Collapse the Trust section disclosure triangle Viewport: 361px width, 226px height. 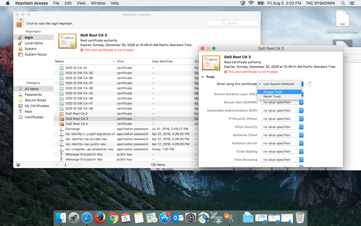(203, 77)
